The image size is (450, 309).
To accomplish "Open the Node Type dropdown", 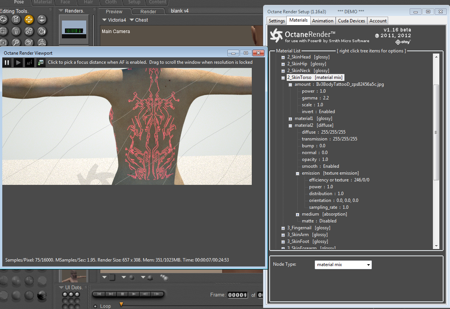I will pyautogui.click(x=343, y=265).
